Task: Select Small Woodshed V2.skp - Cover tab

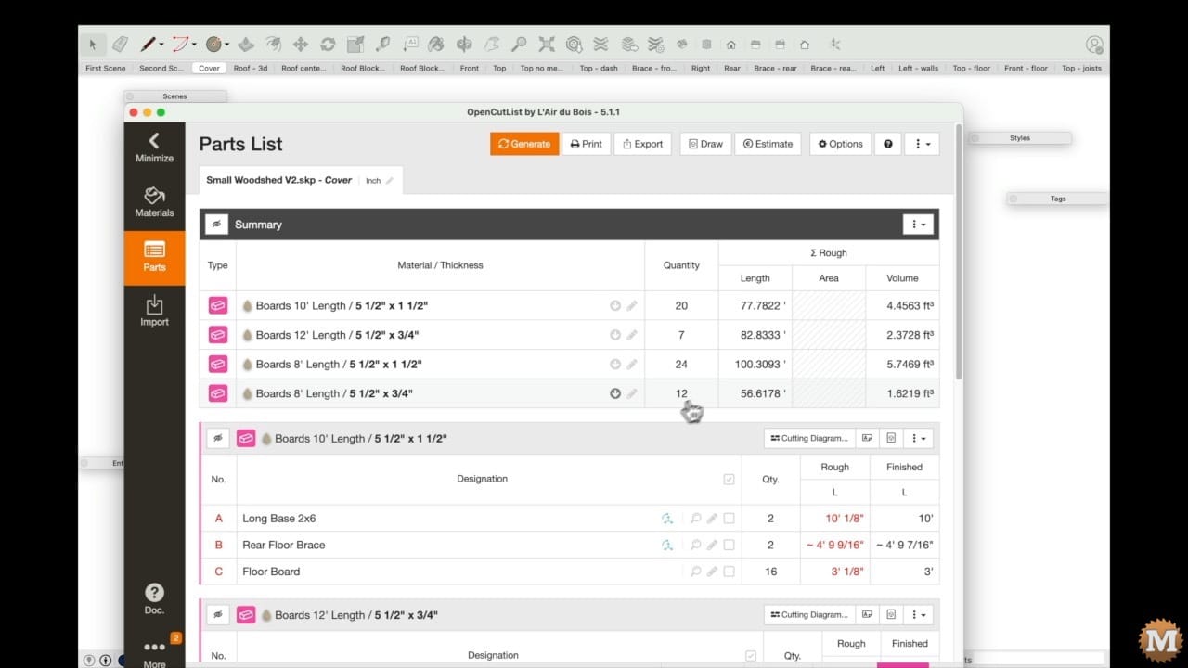Action: [x=301, y=180]
